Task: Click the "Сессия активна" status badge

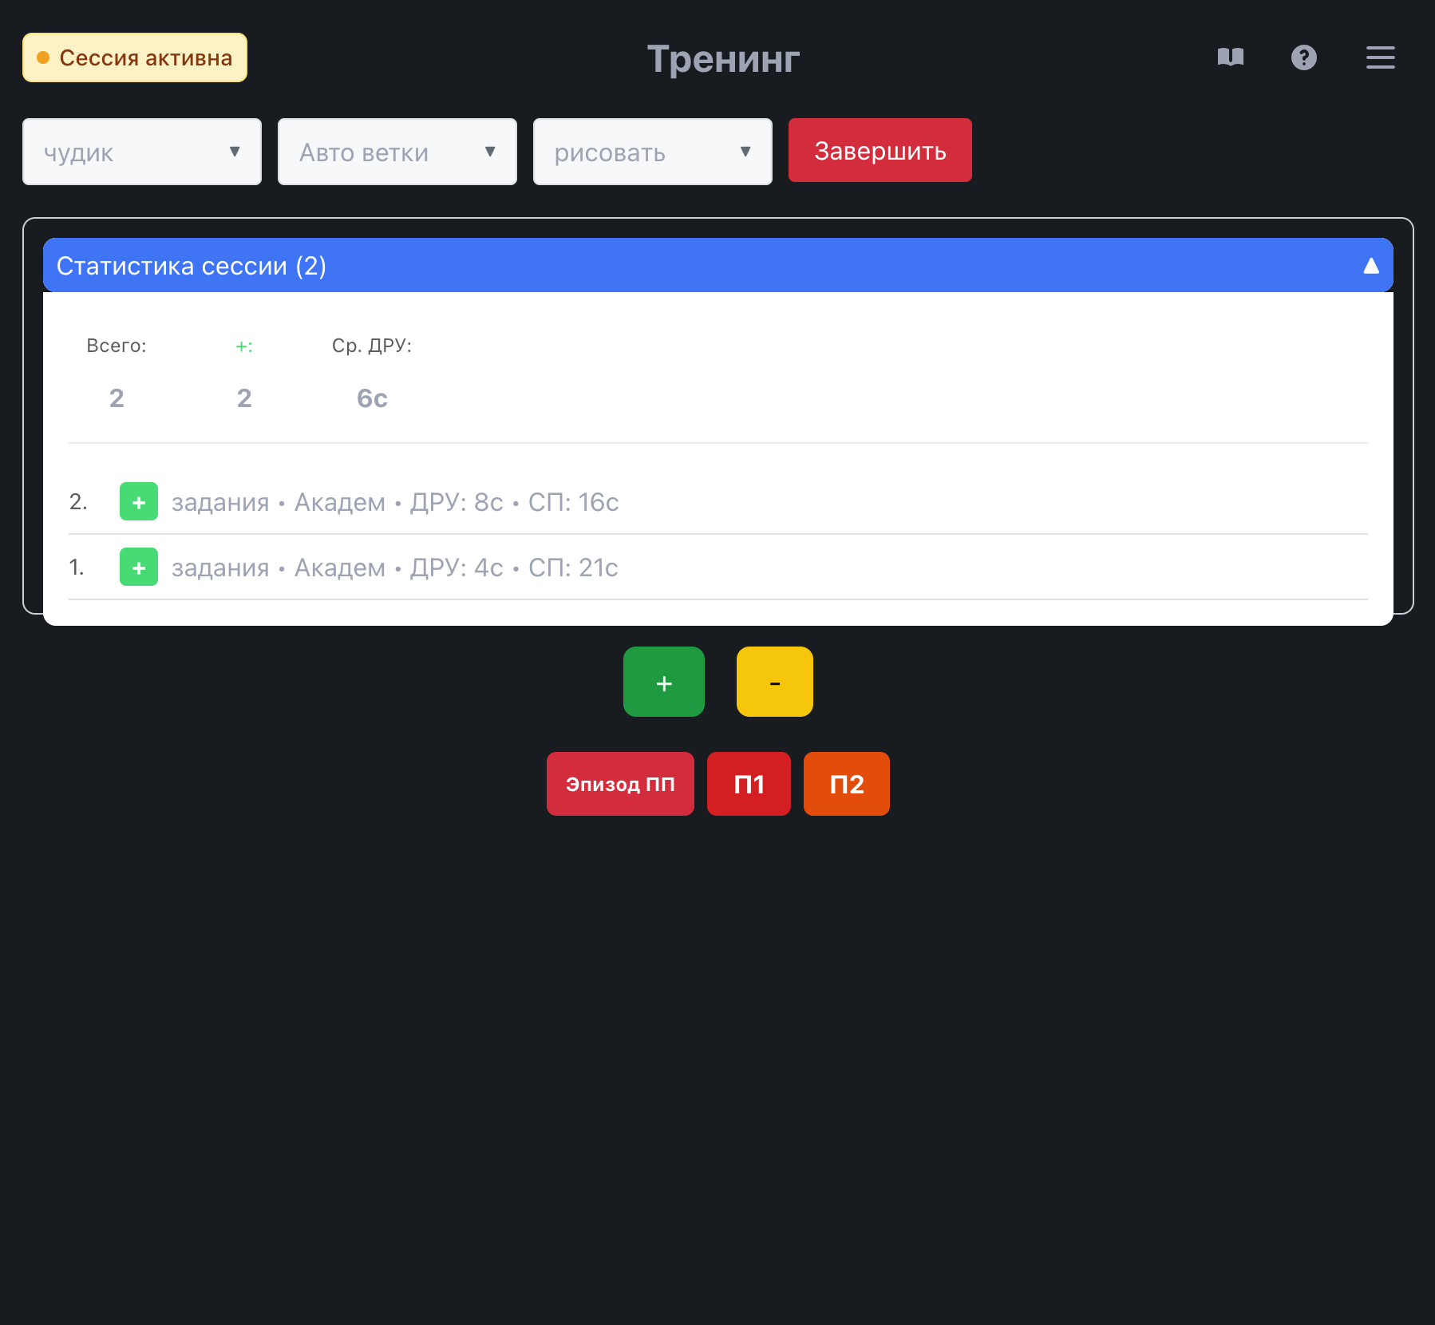Action: (135, 57)
